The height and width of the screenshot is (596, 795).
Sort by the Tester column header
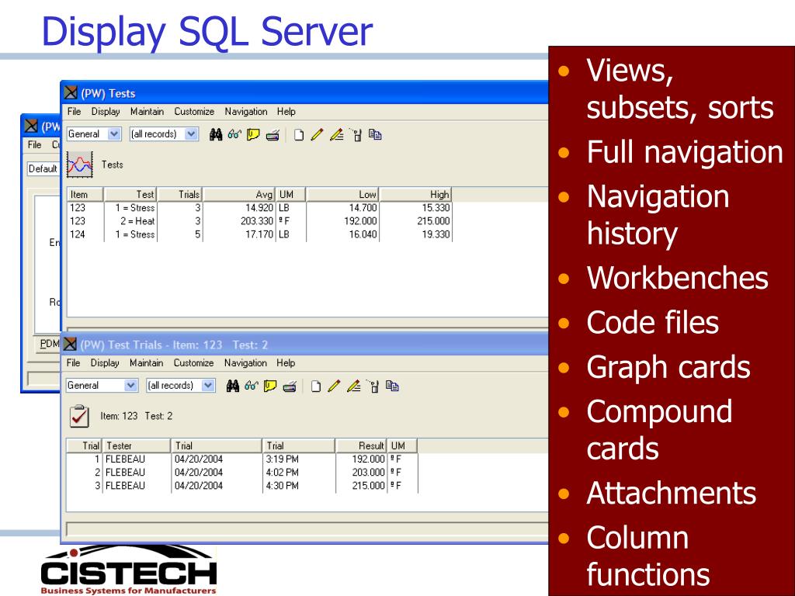(137, 445)
